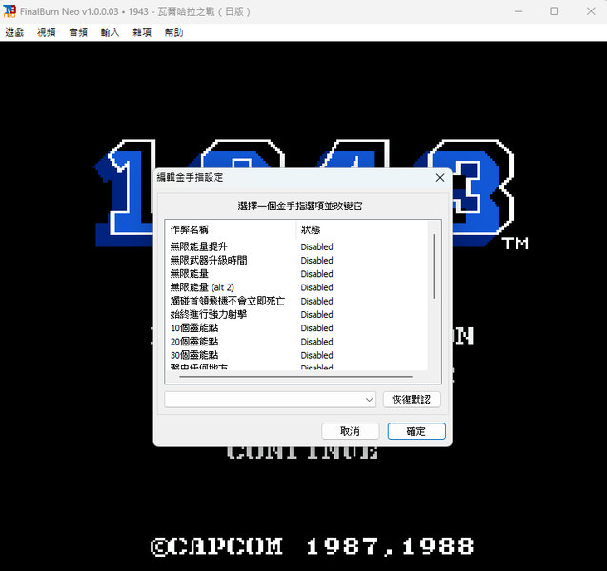This screenshot has width=607, height=571.
Task: Select the 無限能量提升 cheat row
Action: 297,246
